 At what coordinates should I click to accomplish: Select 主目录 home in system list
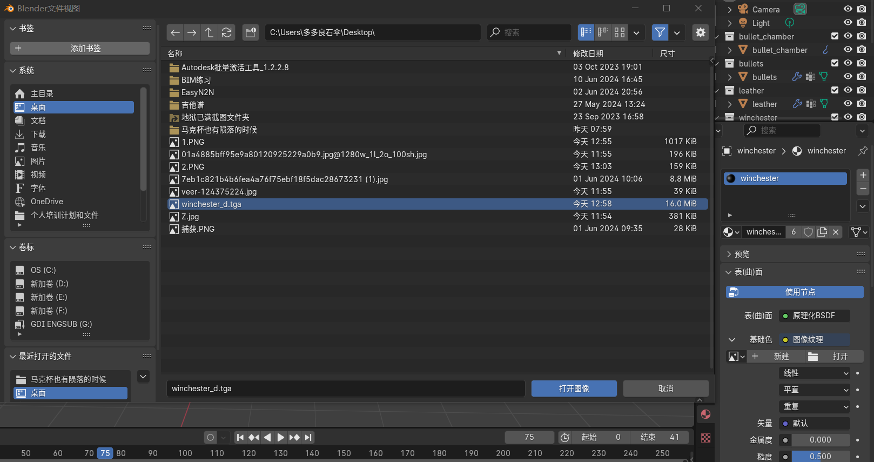coord(73,93)
